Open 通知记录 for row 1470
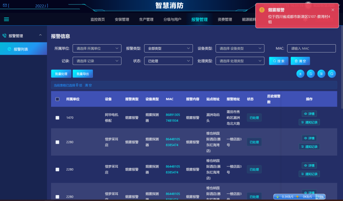The height and width of the screenshot is (201, 343). (309, 122)
